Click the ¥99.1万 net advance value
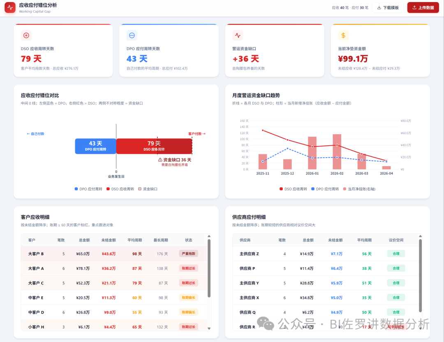This screenshot has width=444, height=342. 353,59
